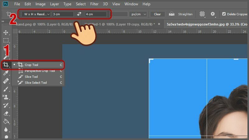Swap width and height values
The height and width of the screenshot is (140, 249).
[79, 14]
